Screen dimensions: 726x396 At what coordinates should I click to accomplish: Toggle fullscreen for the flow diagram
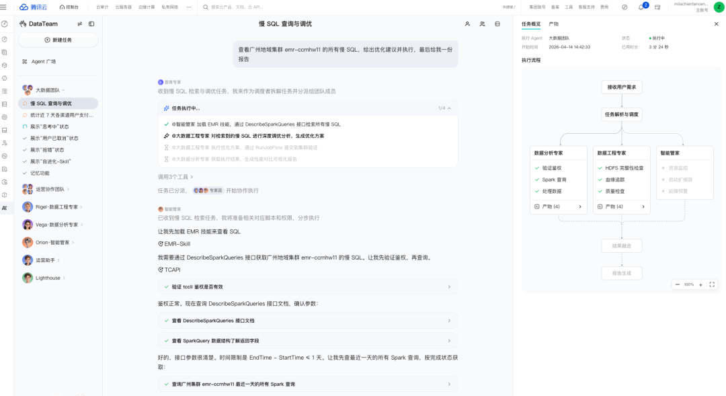coord(712,284)
